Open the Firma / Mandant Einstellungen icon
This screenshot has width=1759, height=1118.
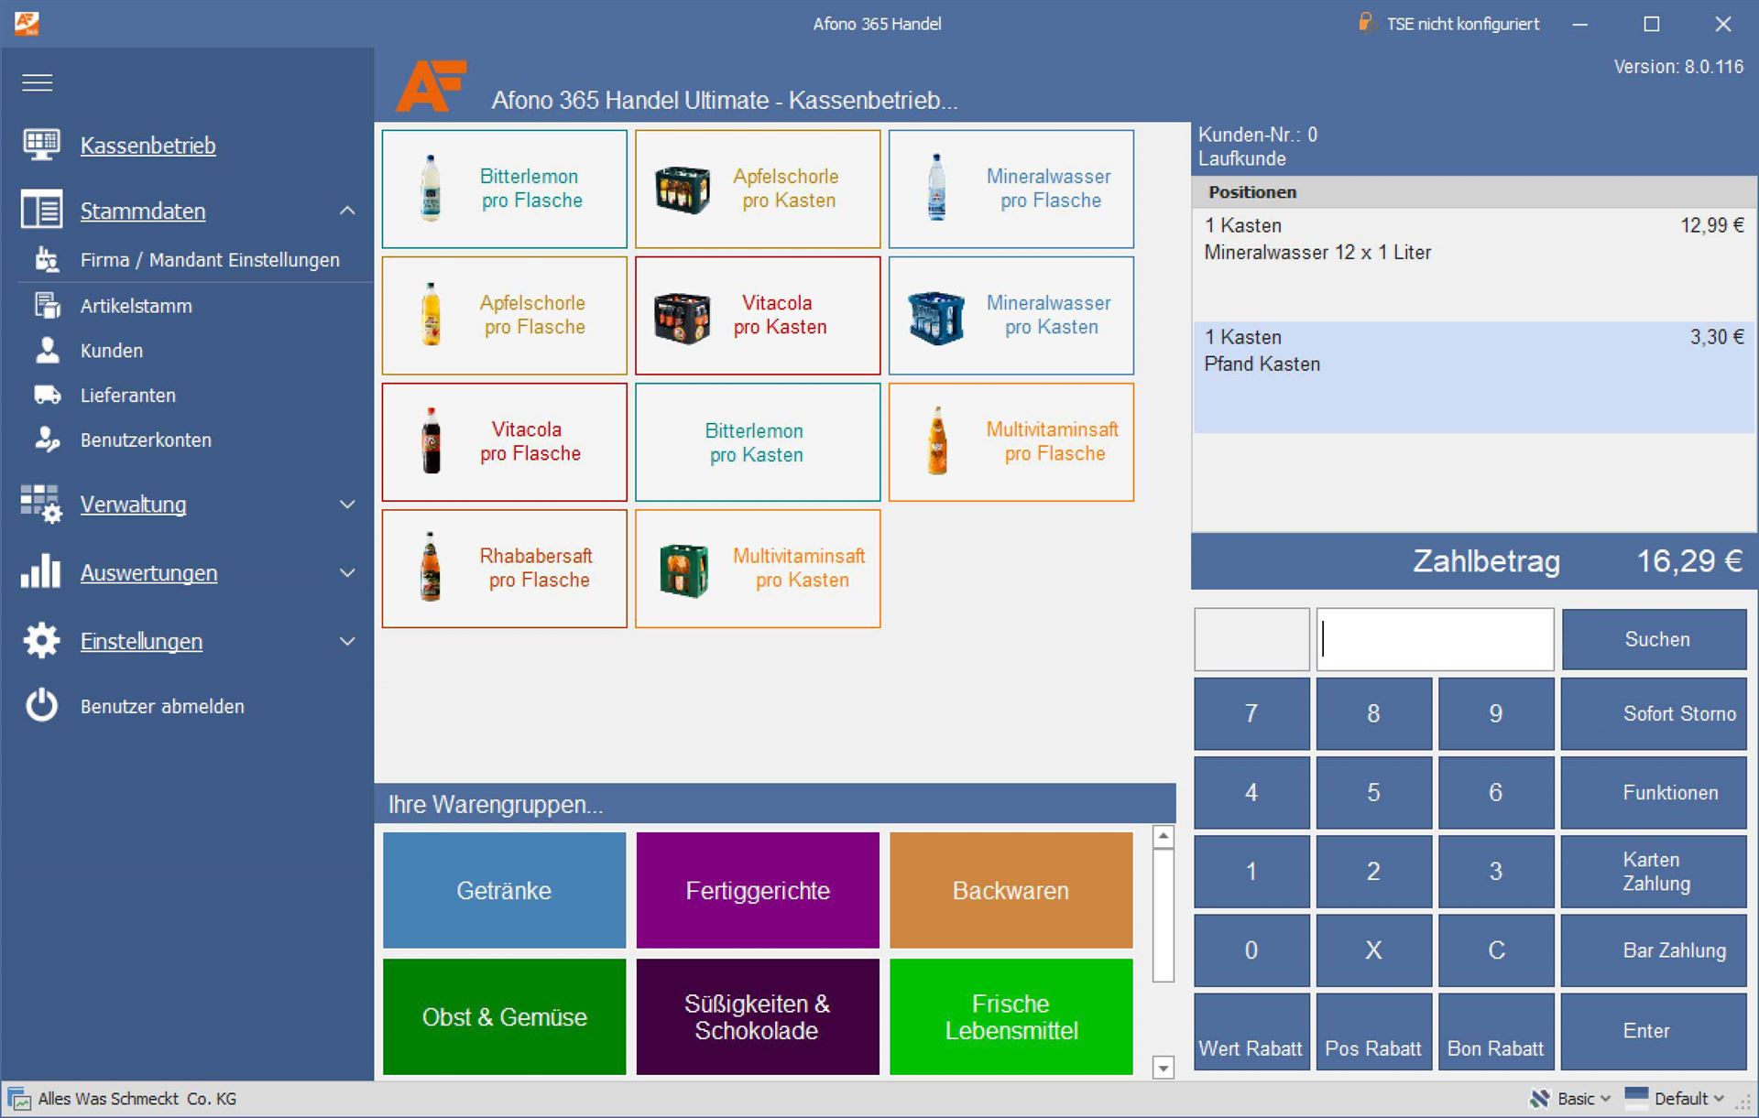point(47,260)
